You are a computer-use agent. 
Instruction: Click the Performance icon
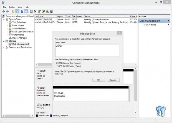pyautogui.click(x=10, y=35)
